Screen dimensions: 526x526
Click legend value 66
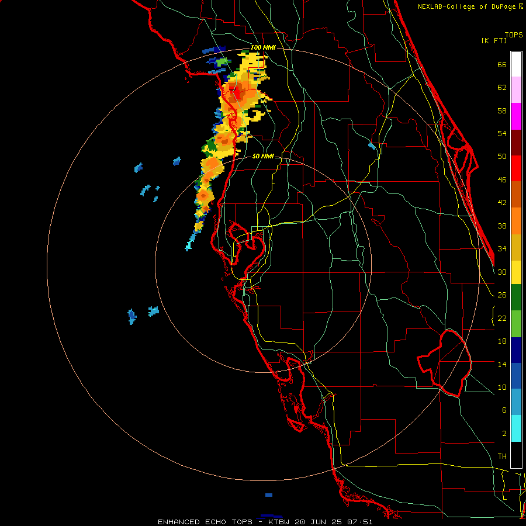coord(502,64)
